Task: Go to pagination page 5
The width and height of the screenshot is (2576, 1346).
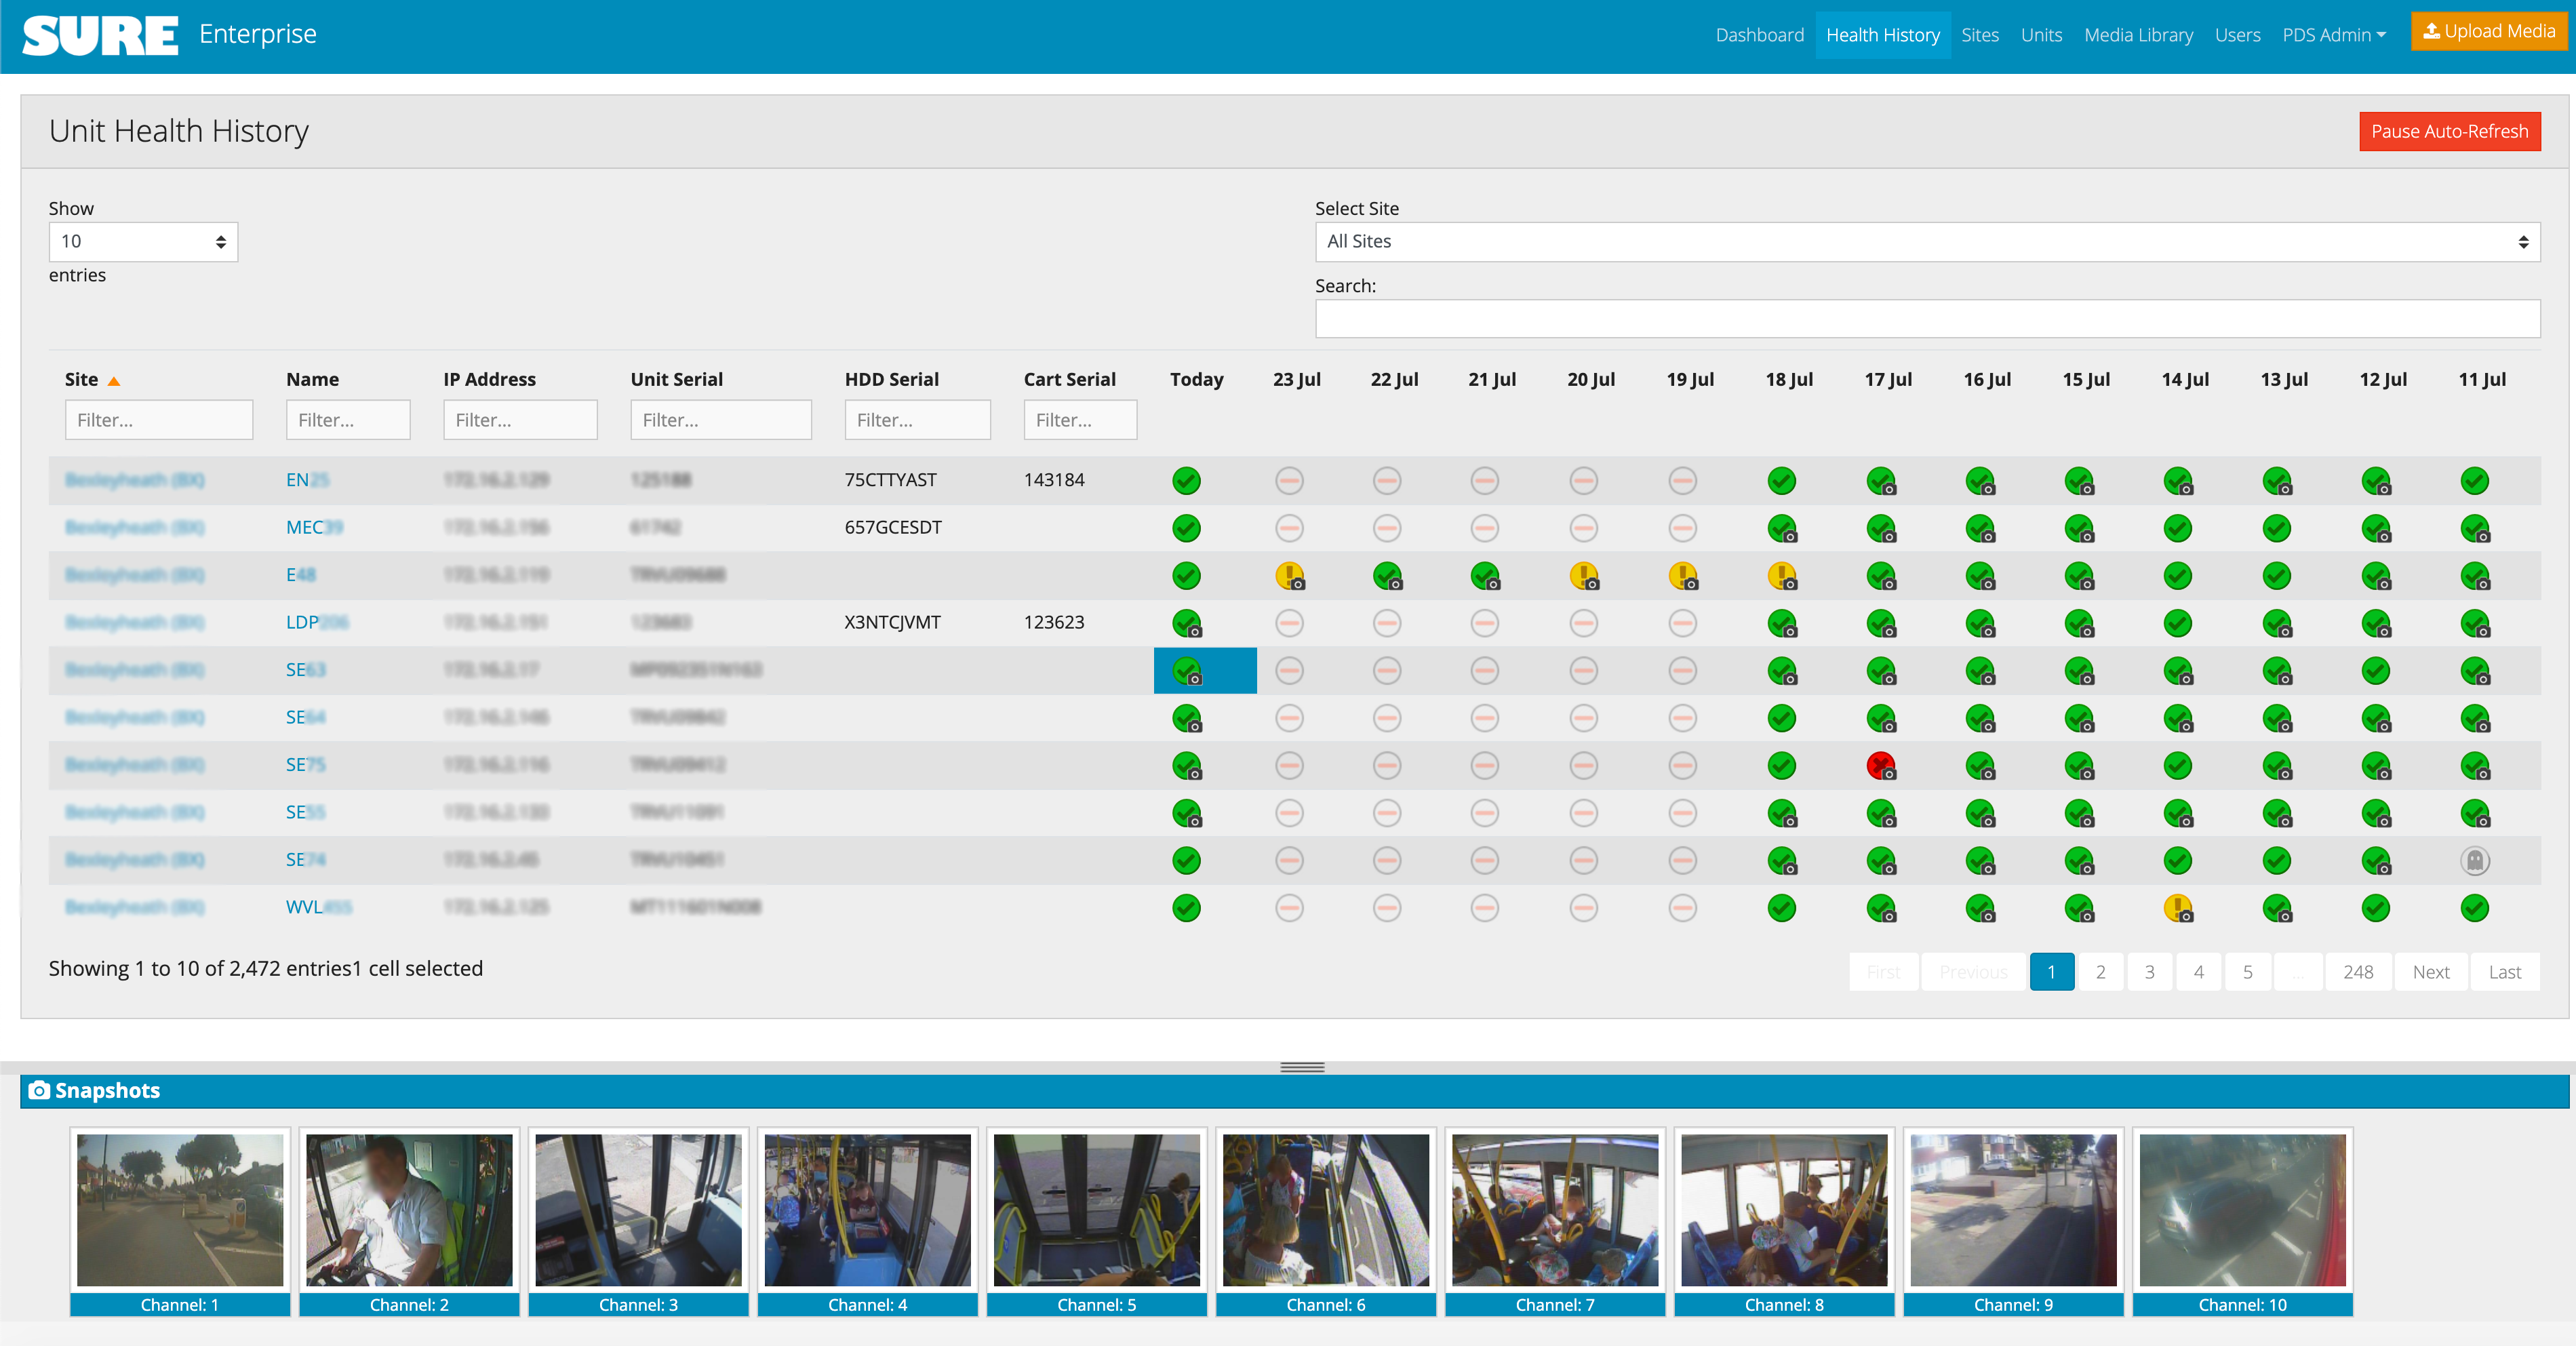Action: click(2247, 971)
